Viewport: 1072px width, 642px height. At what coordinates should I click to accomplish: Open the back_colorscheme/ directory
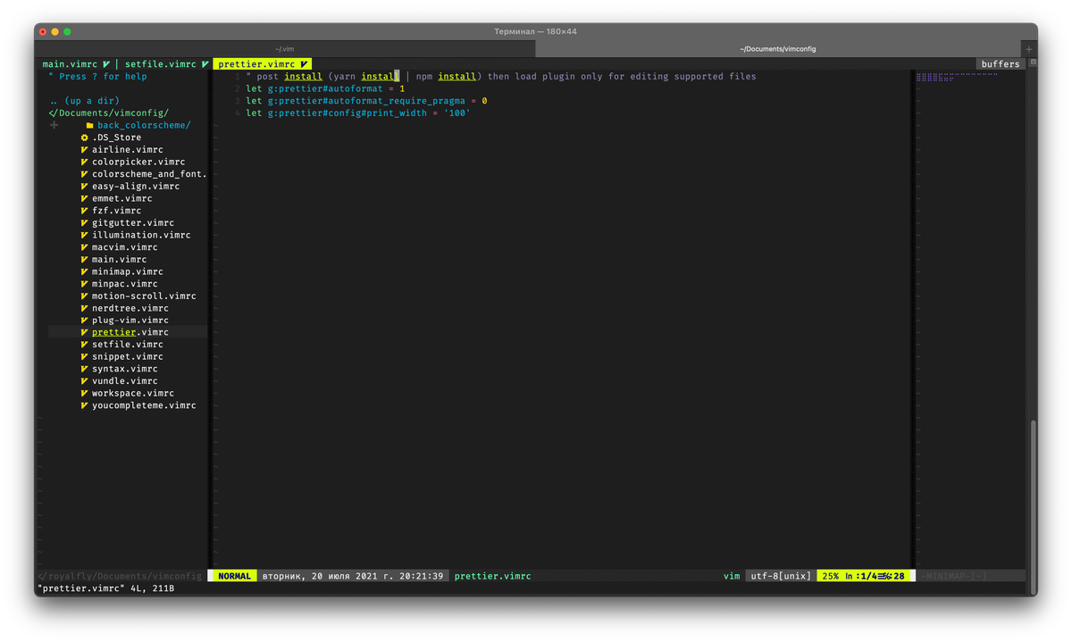tap(144, 126)
